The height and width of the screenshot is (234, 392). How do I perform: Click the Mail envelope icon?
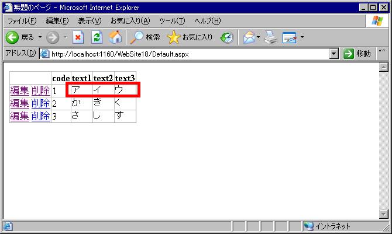click(249, 37)
